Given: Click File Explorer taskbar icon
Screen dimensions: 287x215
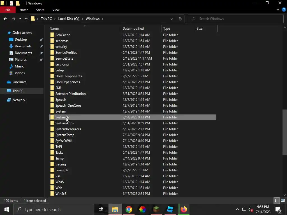Looking at the screenshot, I should tap(115, 209).
